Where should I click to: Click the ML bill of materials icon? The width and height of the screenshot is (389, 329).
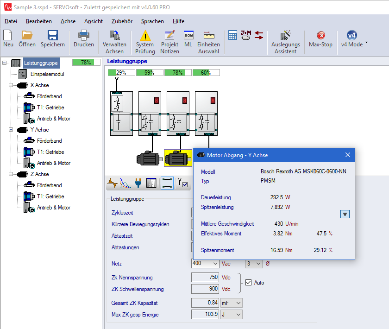click(188, 36)
